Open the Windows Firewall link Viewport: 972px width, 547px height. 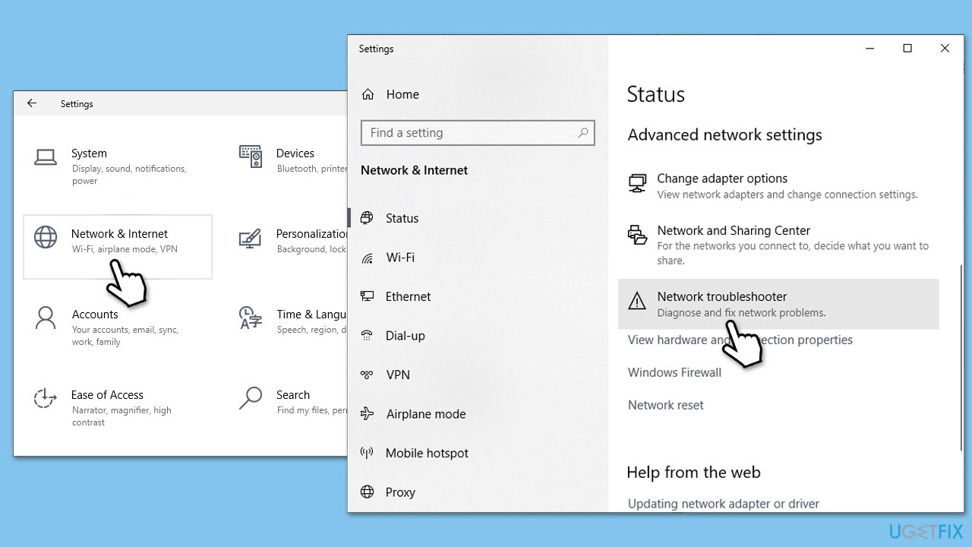coord(674,372)
